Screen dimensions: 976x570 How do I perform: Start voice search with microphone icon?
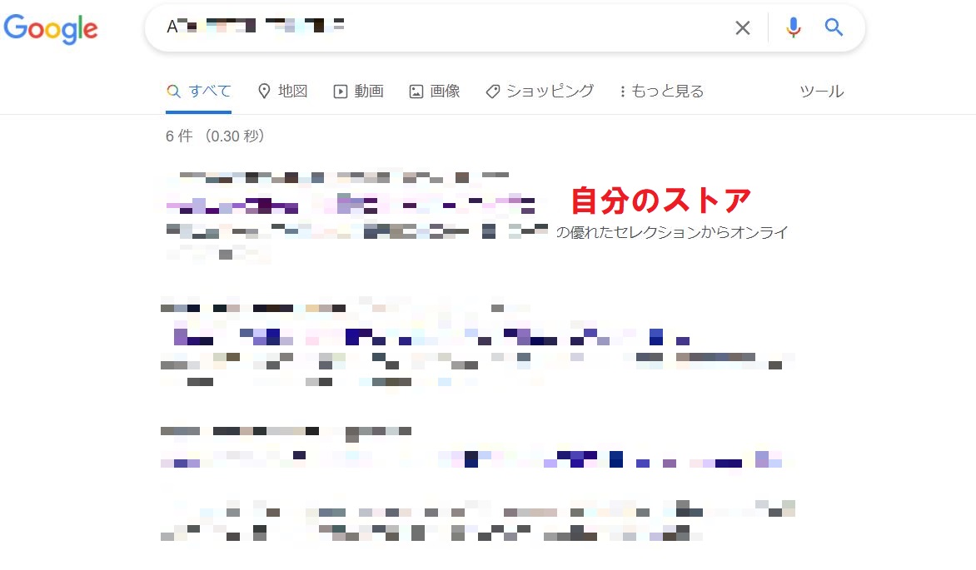click(x=793, y=27)
